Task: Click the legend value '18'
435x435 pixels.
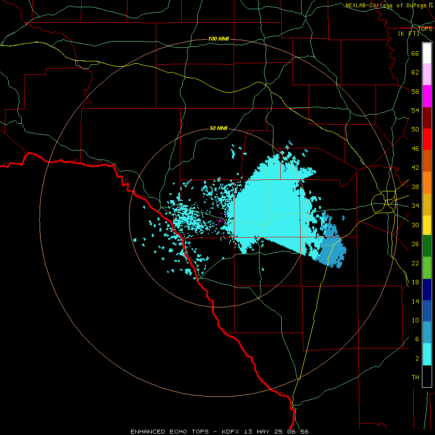Action: point(415,282)
